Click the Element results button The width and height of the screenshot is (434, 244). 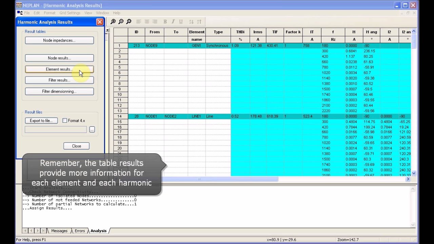59,69
